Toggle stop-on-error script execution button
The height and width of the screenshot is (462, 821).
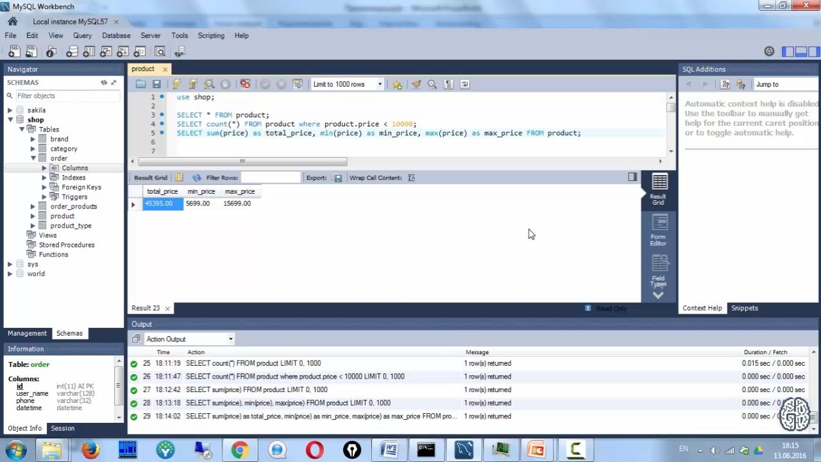tap(245, 84)
